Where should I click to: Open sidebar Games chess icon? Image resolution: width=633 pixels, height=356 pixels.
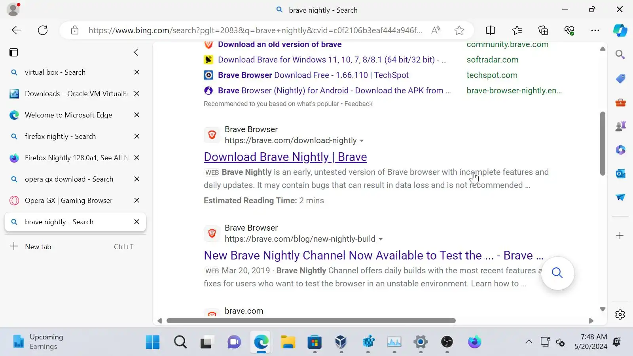coord(620,126)
